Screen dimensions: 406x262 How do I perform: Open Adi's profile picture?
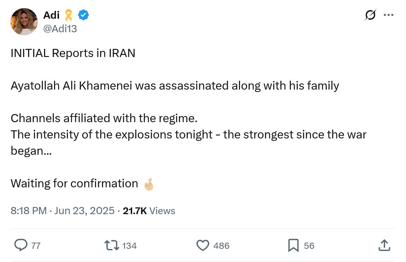(x=24, y=22)
